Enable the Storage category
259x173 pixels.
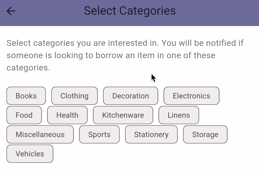(205, 134)
